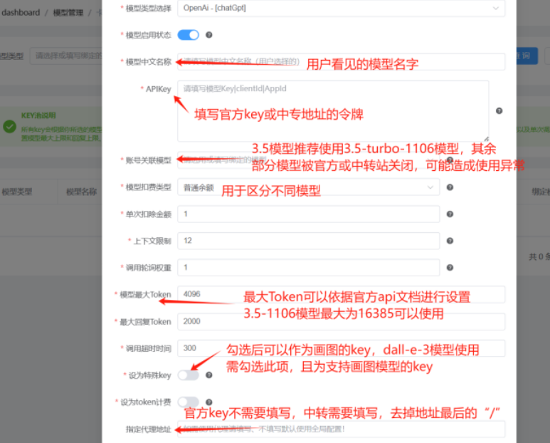Click the 模型最大Token input showing 4096

341,295
